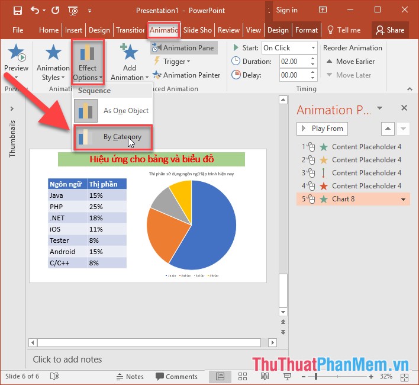The width and height of the screenshot is (419, 385).
Task: Repeat the last action icon
Action: pos(55,11)
